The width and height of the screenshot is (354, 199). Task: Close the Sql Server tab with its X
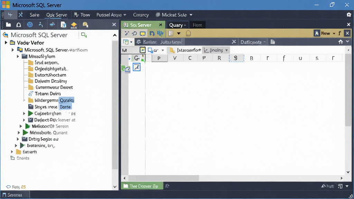click(x=160, y=25)
